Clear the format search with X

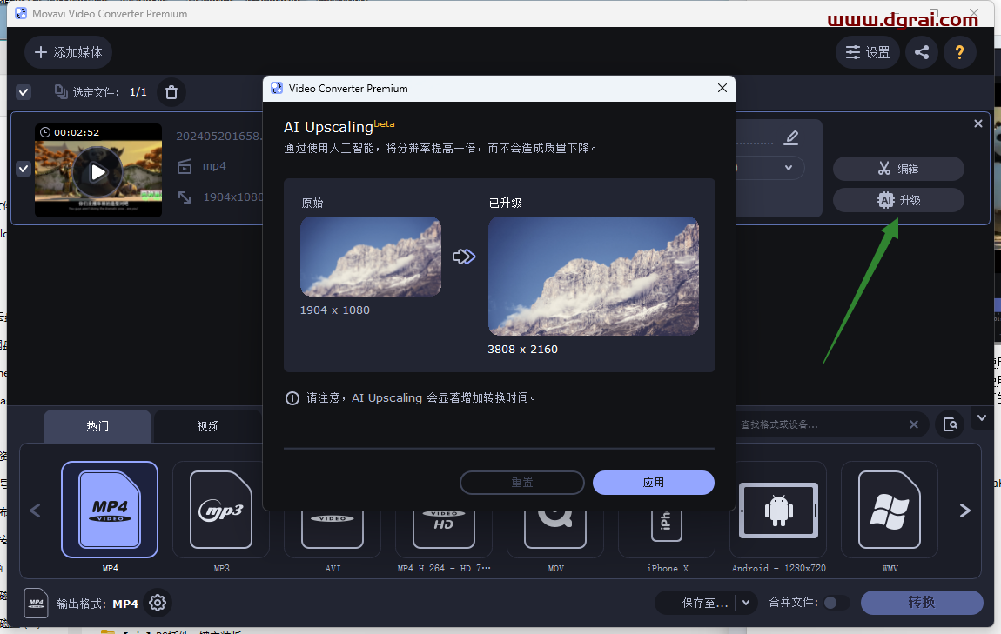[914, 424]
